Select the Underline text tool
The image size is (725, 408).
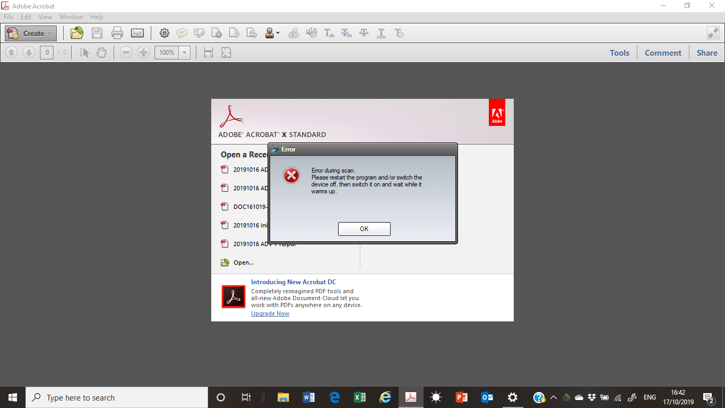pos(381,33)
